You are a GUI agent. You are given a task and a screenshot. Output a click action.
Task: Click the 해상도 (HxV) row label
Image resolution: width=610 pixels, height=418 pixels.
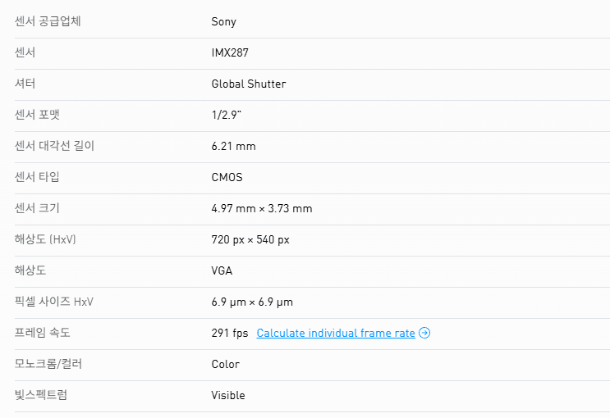click(45, 239)
